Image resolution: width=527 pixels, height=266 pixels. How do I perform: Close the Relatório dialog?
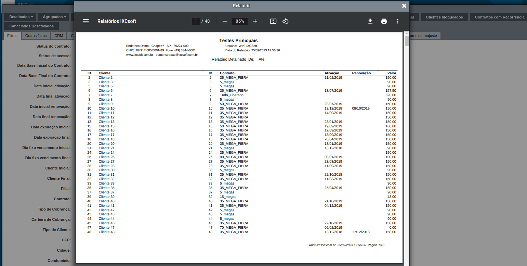pos(404,6)
